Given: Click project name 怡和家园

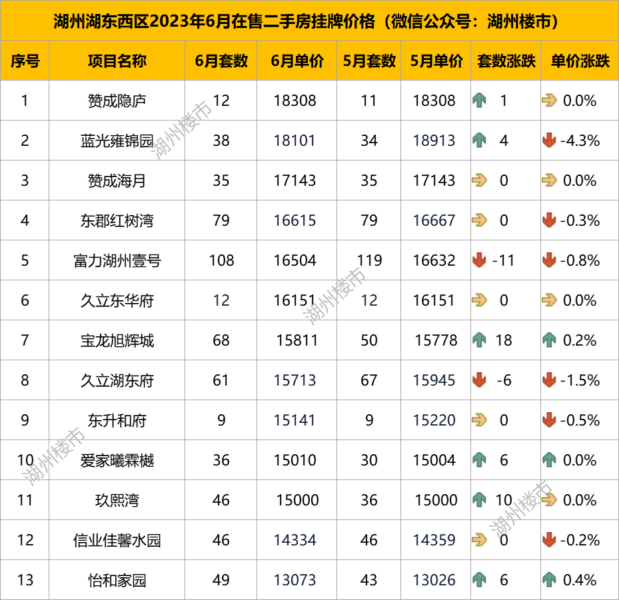Looking at the screenshot, I should point(117,581).
